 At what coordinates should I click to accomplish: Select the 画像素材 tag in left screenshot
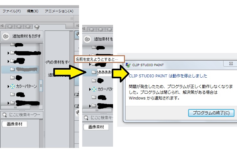[x=15, y=124]
